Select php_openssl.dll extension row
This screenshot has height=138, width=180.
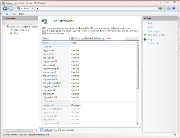coord(61,79)
